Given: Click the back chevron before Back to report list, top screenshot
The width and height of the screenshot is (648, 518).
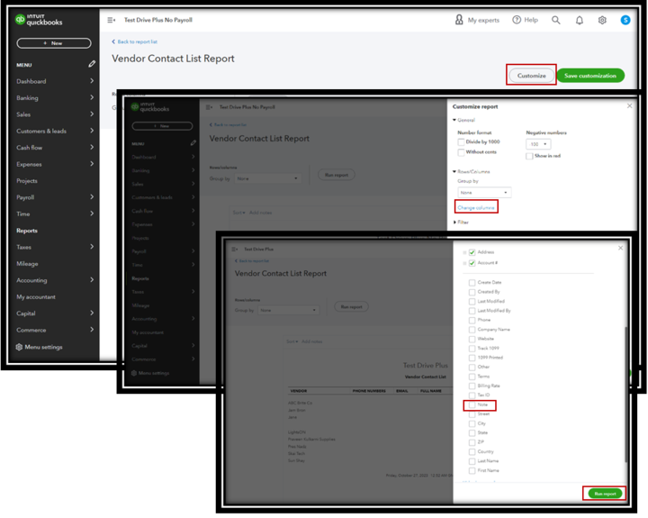Looking at the screenshot, I should tap(113, 41).
